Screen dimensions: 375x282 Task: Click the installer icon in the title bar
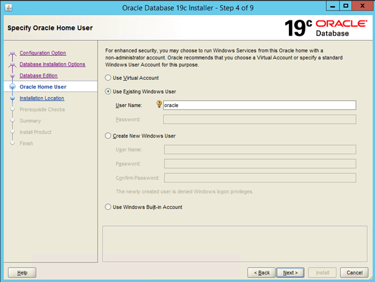(x=7, y=7)
